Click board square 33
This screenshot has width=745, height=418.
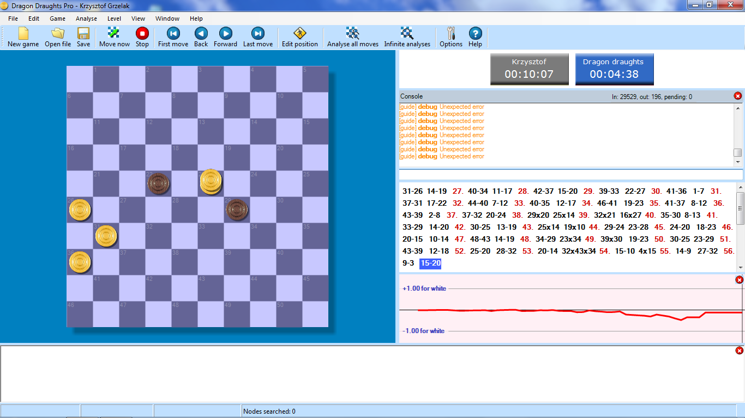[x=211, y=236]
